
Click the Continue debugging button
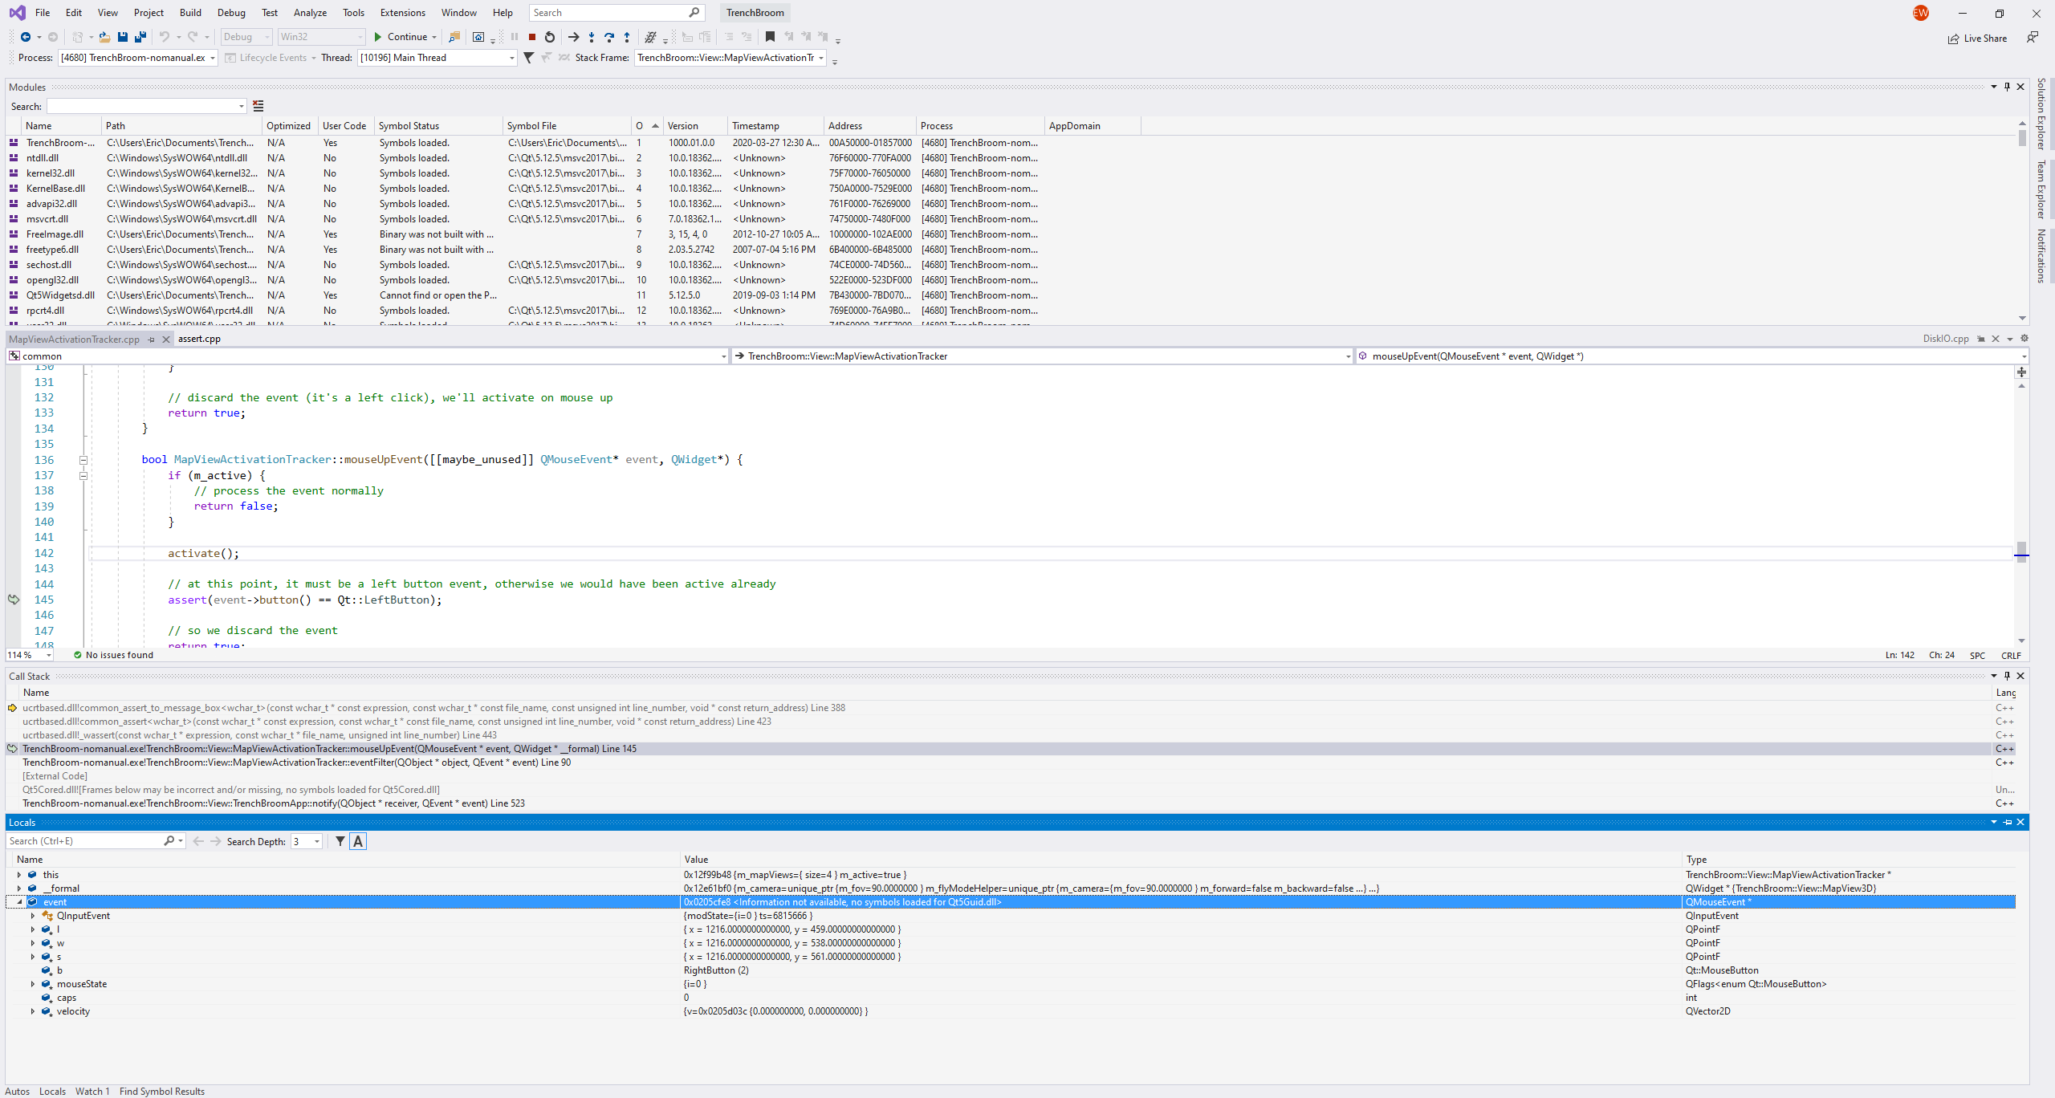coord(401,37)
